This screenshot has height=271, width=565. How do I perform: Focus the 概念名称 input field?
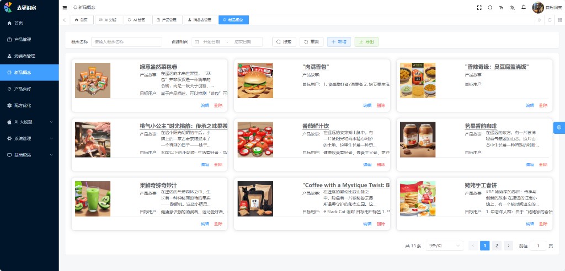click(x=126, y=42)
